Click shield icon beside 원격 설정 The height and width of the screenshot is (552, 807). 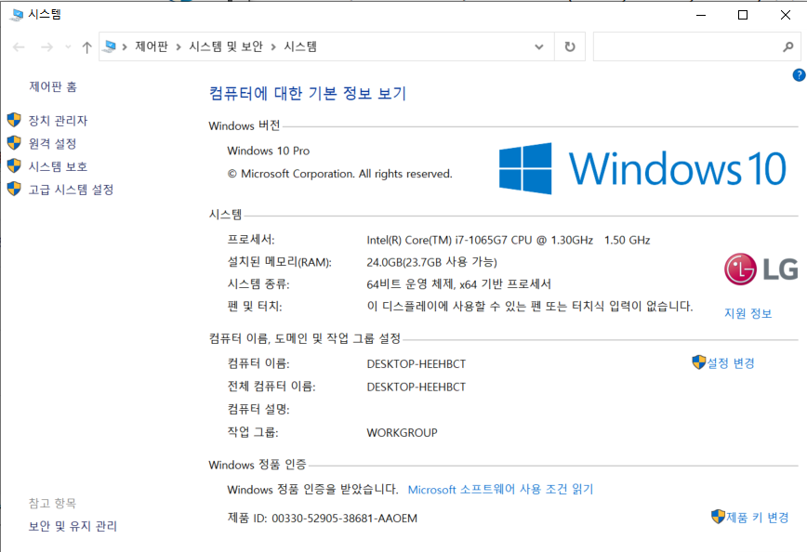point(15,142)
